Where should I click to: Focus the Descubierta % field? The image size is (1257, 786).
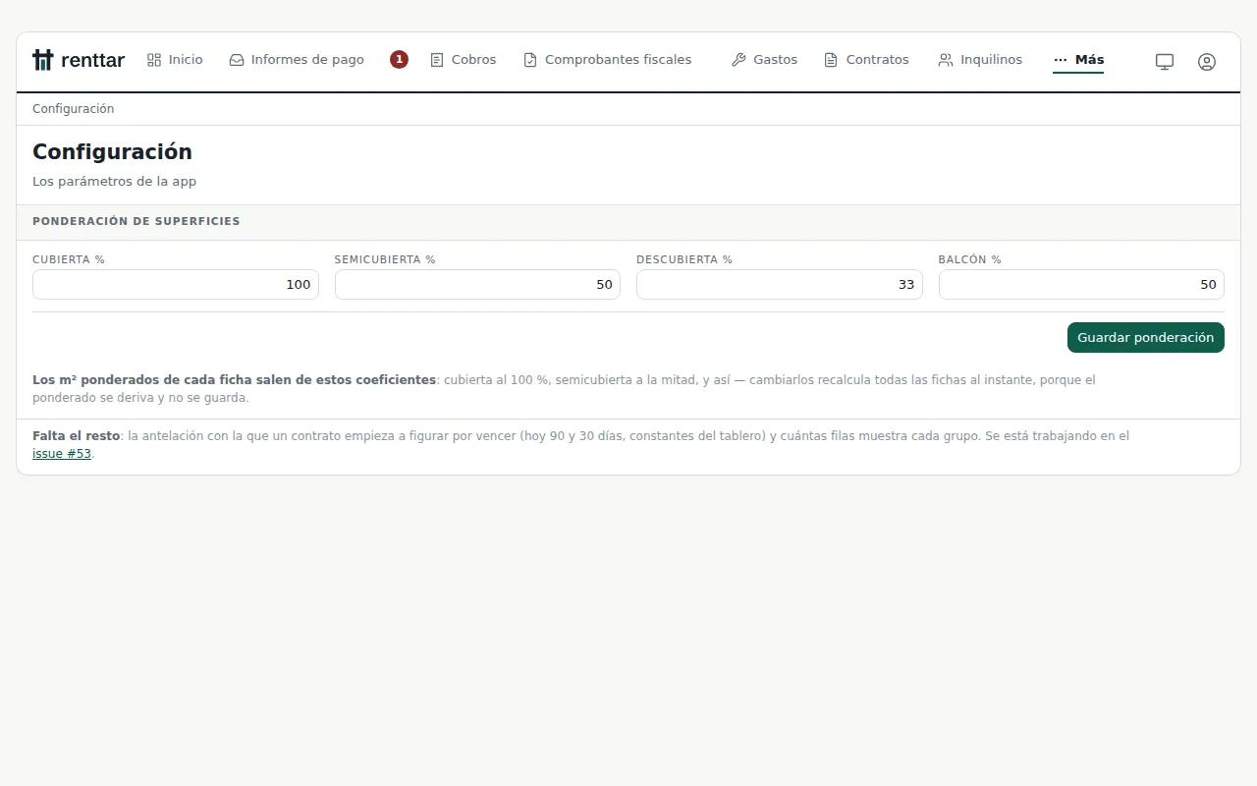(780, 285)
